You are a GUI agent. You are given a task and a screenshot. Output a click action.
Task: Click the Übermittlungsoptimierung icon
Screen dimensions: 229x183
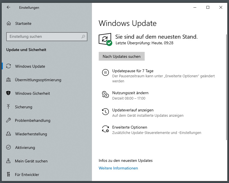pos(8,80)
